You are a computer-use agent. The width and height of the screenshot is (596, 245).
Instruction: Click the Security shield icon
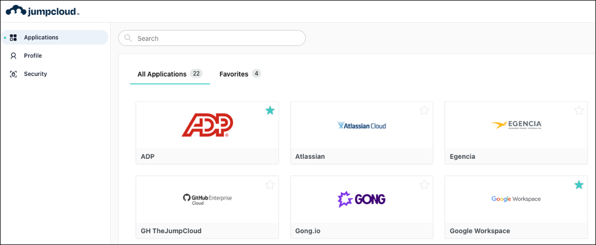coord(14,74)
